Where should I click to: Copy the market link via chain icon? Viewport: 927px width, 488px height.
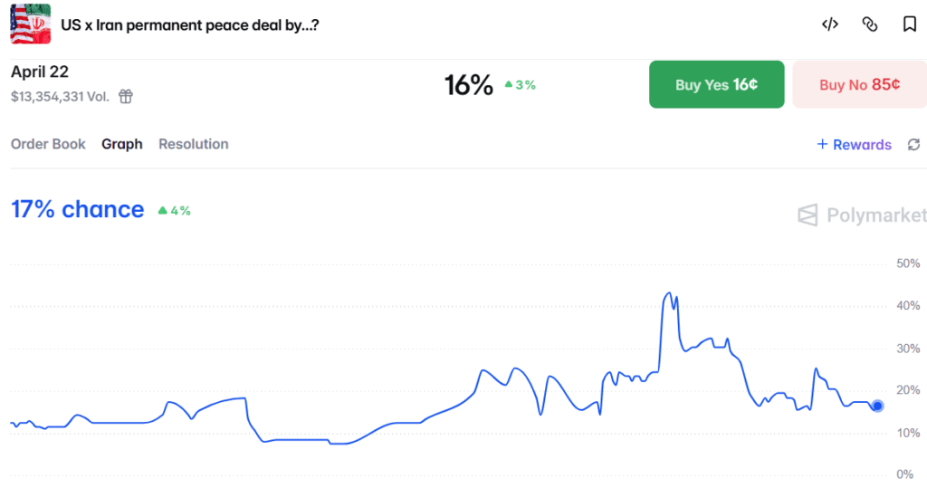pyautogui.click(x=870, y=24)
